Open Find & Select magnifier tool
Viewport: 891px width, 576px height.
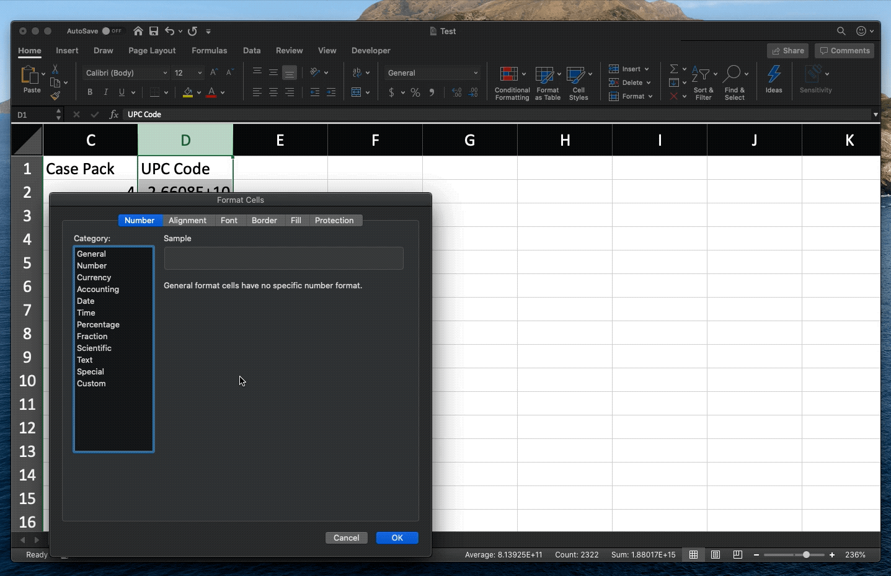click(x=732, y=74)
